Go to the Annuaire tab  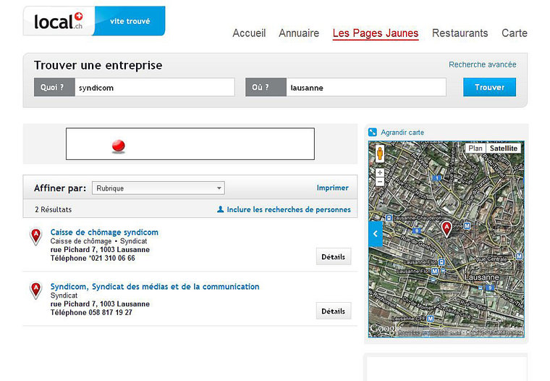click(x=299, y=33)
